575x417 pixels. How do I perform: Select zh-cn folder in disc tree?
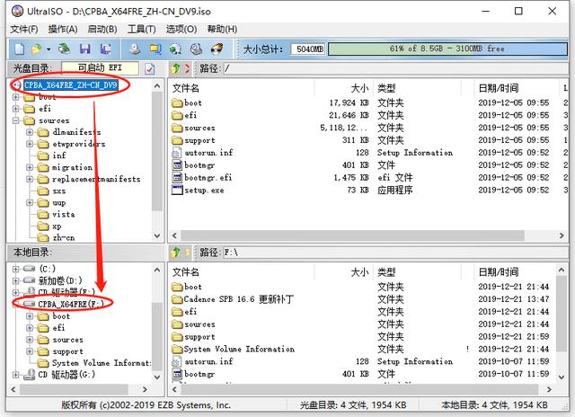tap(64, 237)
